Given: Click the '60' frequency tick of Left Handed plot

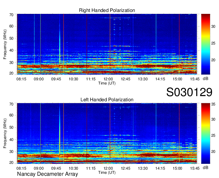Looking at the screenshot, I should [11, 115].
